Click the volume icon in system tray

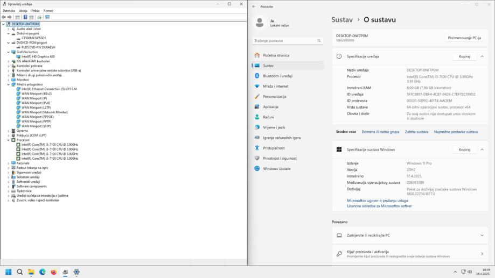pyautogui.click(x=470, y=272)
